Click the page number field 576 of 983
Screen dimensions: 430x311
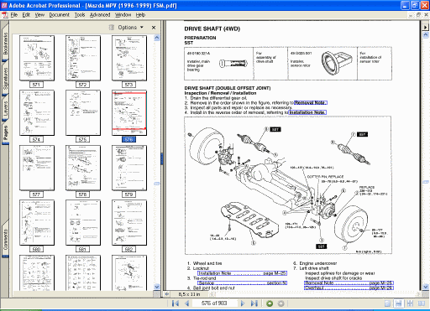tap(214, 303)
